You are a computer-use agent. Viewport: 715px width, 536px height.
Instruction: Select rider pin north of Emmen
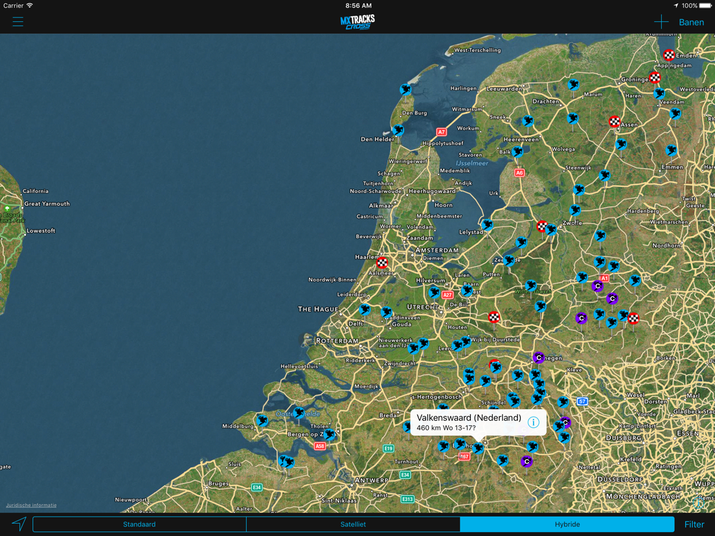point(671,150)
